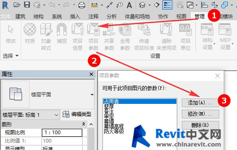This screenshot has height=150, width=237.
Task: Click the Close Hidden Windows icon
Action: tap(180, 5)
